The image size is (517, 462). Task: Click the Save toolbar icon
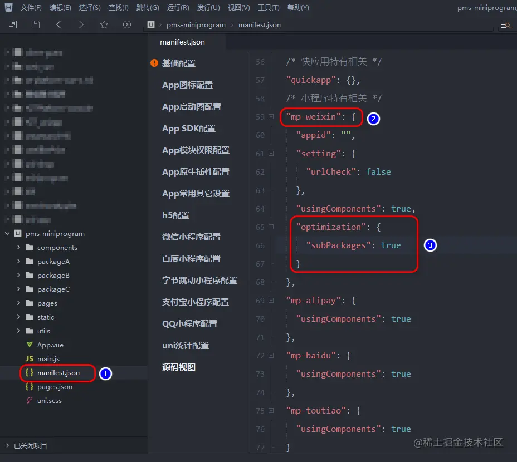click(x=35, y=24)
